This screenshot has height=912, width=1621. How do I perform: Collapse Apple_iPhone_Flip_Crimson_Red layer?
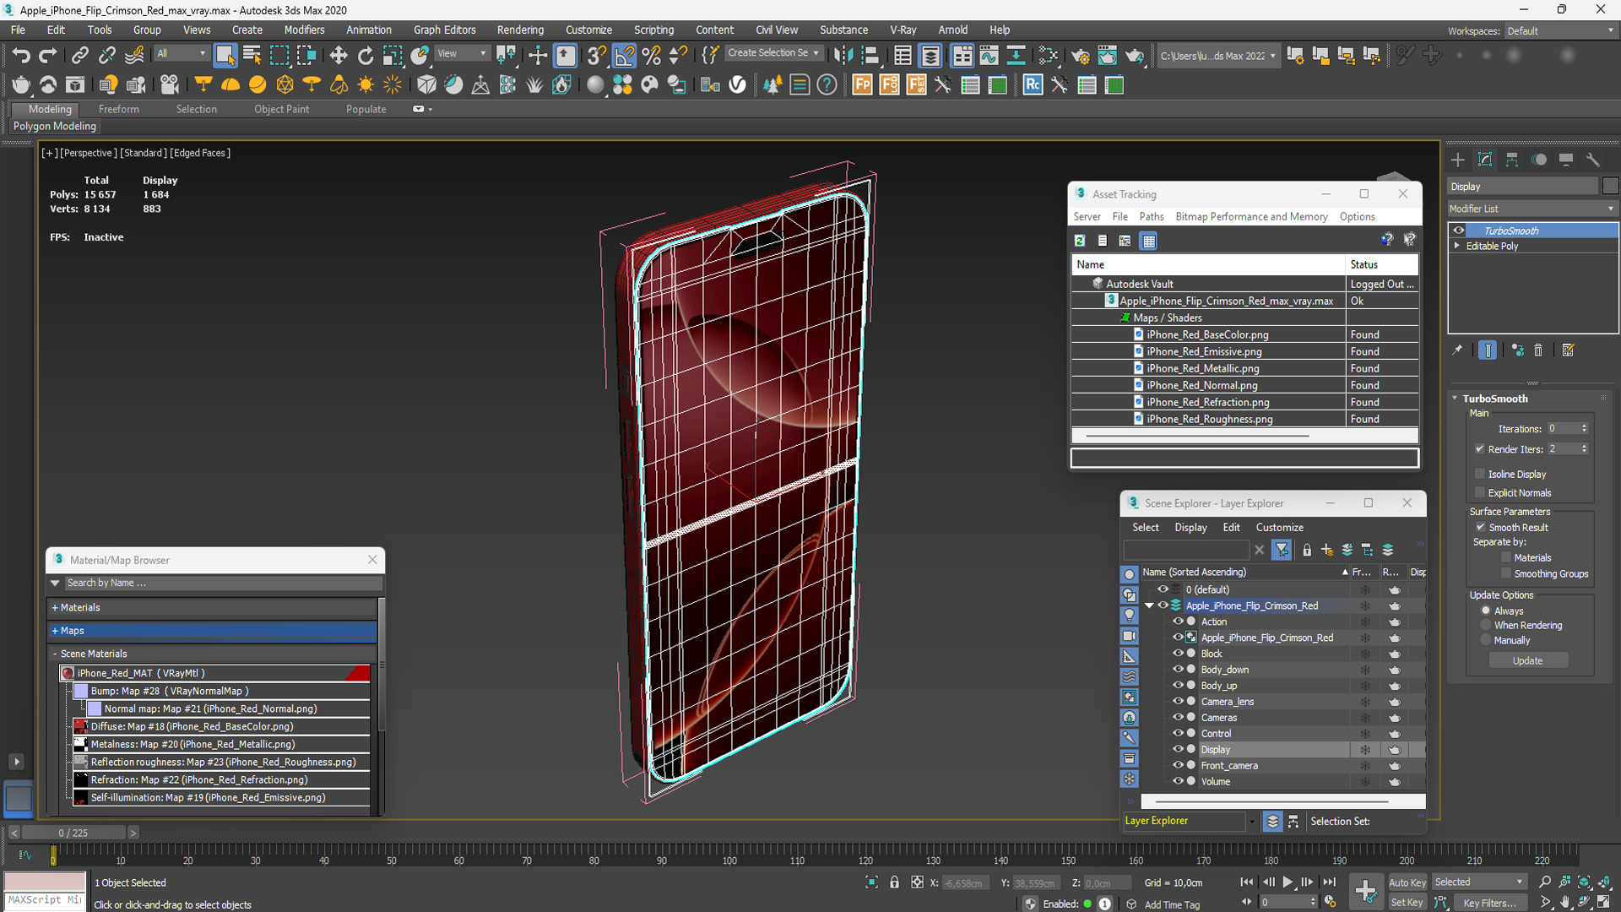pyautogui.click(x=1149, y=605)
